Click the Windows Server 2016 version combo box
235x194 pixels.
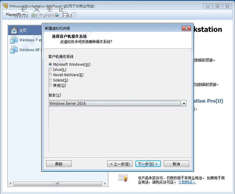point(114,103)
